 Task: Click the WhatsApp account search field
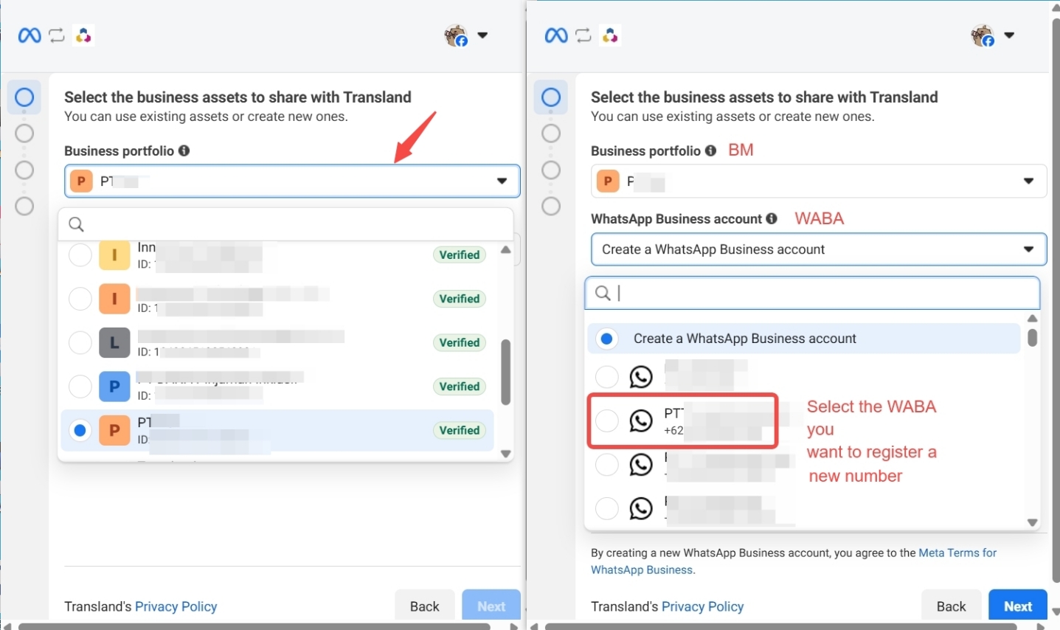(x=819, y=294)
